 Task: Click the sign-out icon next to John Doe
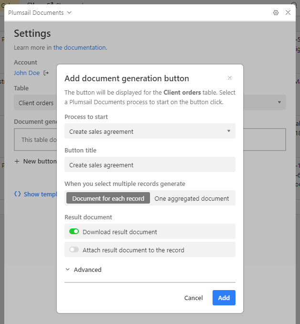(x=46, y=73)
